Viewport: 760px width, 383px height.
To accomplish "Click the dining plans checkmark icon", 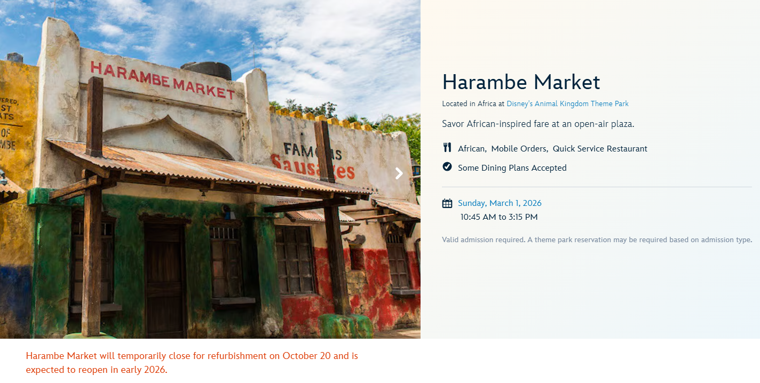I will coord(447,167).
